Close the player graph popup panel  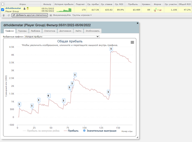[x=137, y=23]
